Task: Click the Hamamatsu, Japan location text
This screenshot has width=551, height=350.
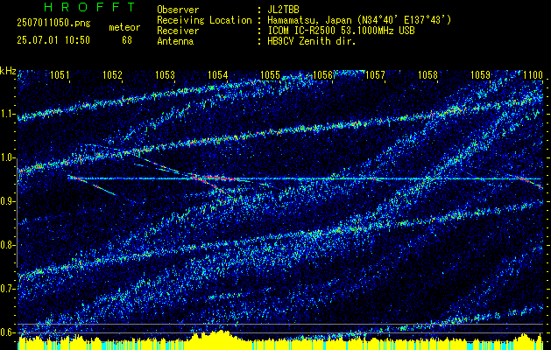Action: (359, 20)
